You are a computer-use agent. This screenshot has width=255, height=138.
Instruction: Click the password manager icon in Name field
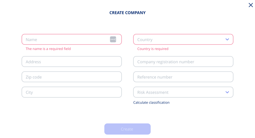[x=113, y=39]
